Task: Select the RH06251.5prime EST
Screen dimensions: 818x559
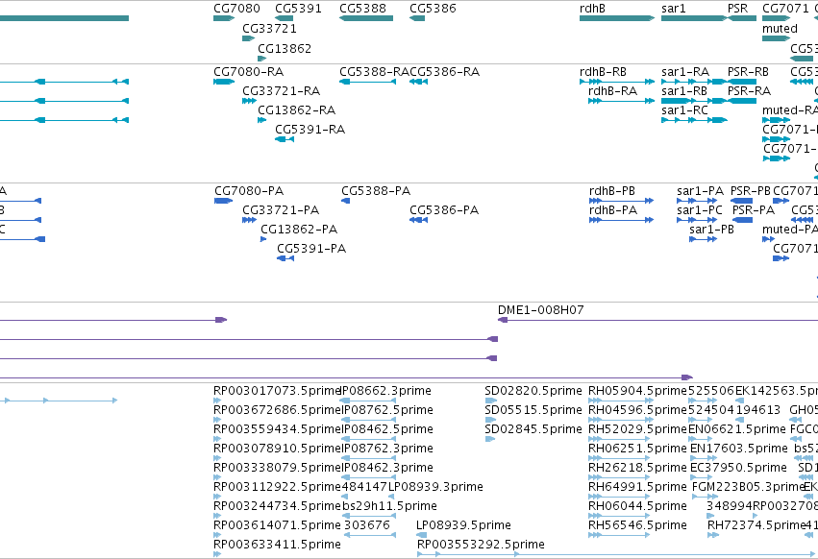Action: point(620,458)
